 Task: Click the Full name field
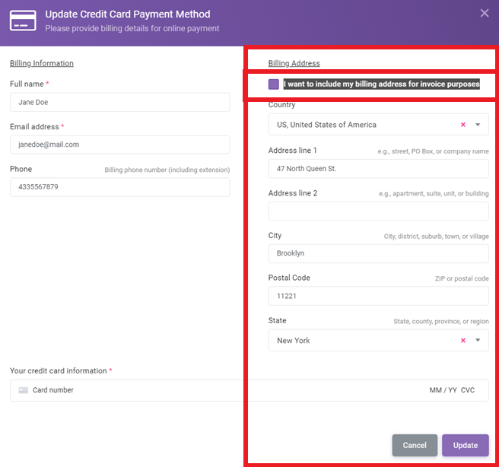119,103
